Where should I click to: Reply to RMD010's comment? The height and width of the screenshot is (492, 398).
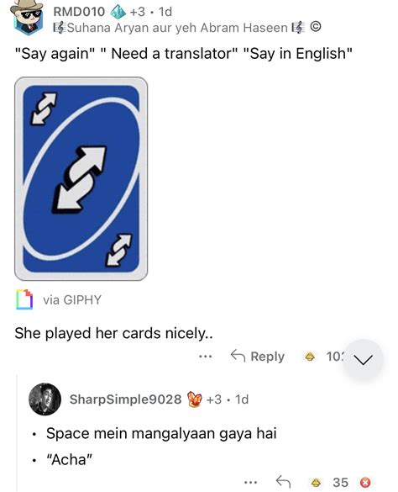pyautogui.click(x=258, y=357)
